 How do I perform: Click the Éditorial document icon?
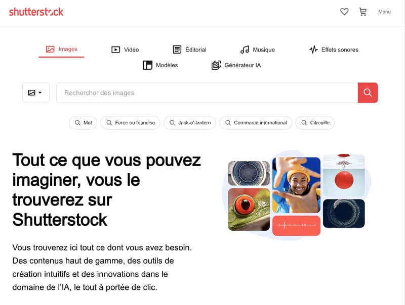[177, 49]
